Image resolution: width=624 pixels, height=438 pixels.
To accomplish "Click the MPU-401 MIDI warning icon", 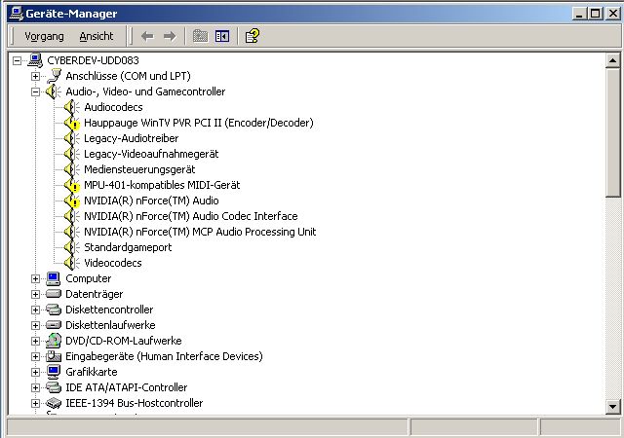I will pos(71,185).
